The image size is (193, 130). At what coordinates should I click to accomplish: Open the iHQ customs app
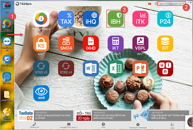click(91, 19)
